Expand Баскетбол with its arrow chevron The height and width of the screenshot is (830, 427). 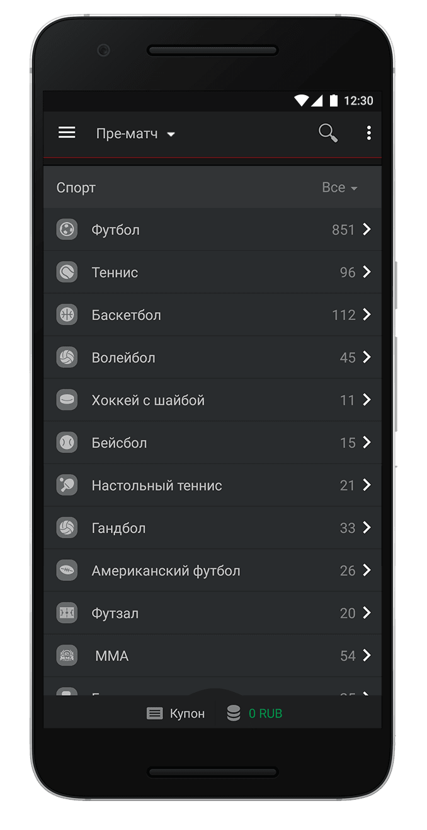367,314
